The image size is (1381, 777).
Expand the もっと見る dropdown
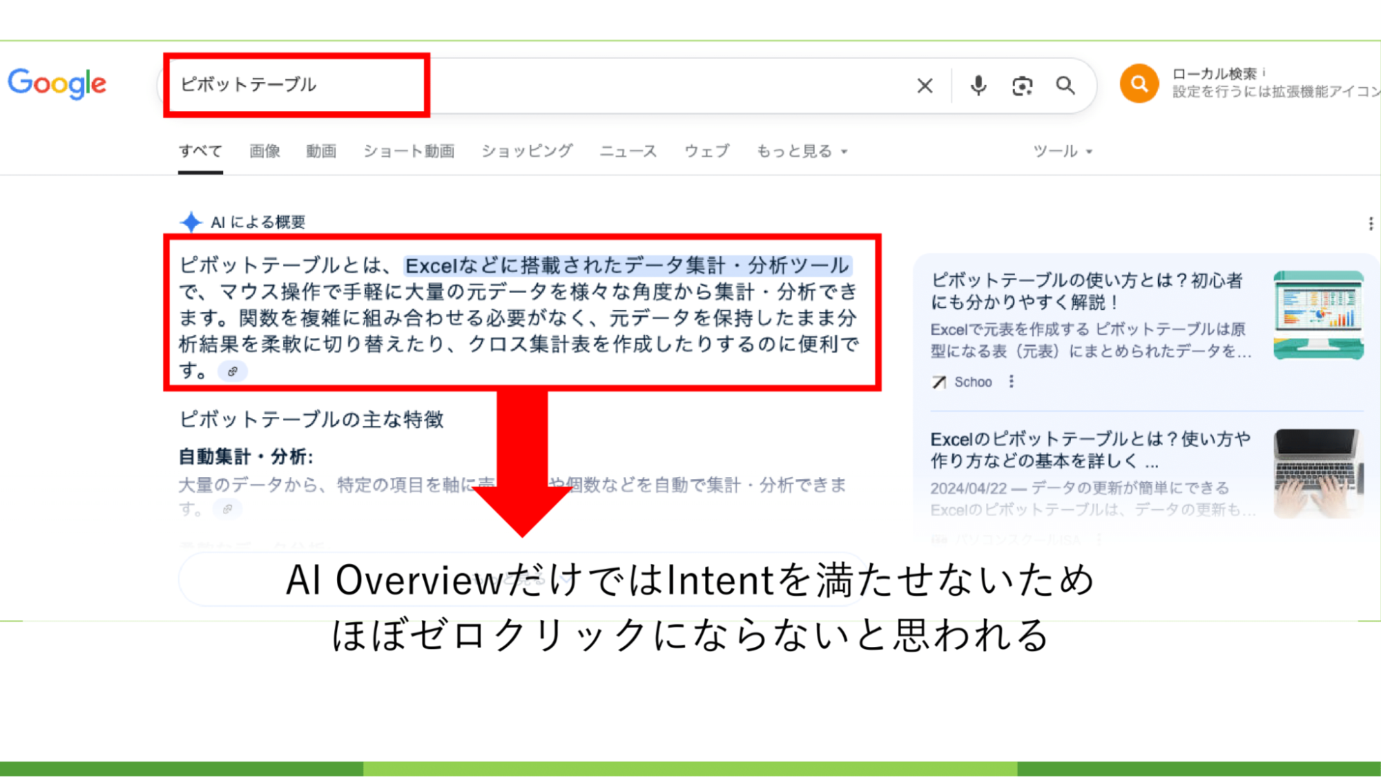801,151
